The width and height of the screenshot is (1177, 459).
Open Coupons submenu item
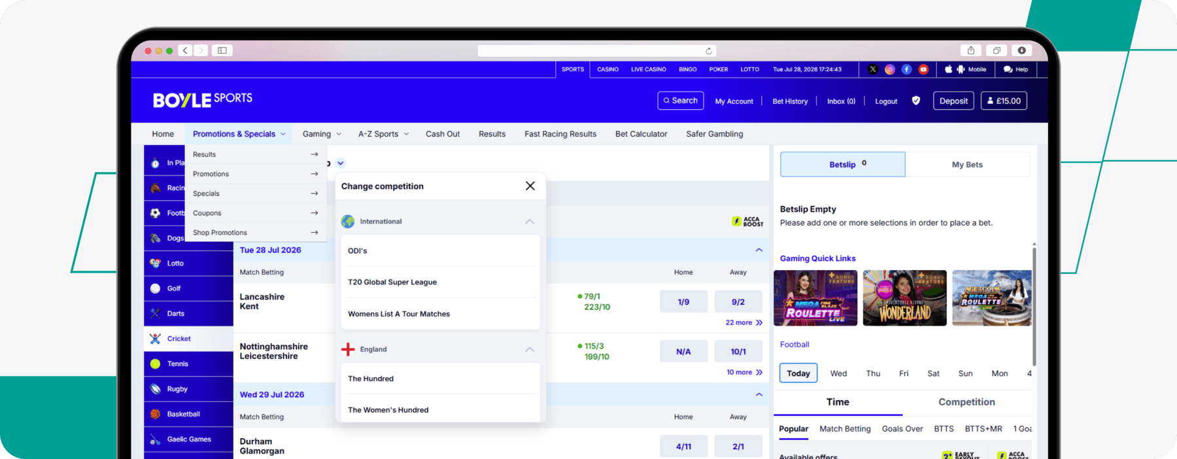pyautogui.click(x=255, y=213)
